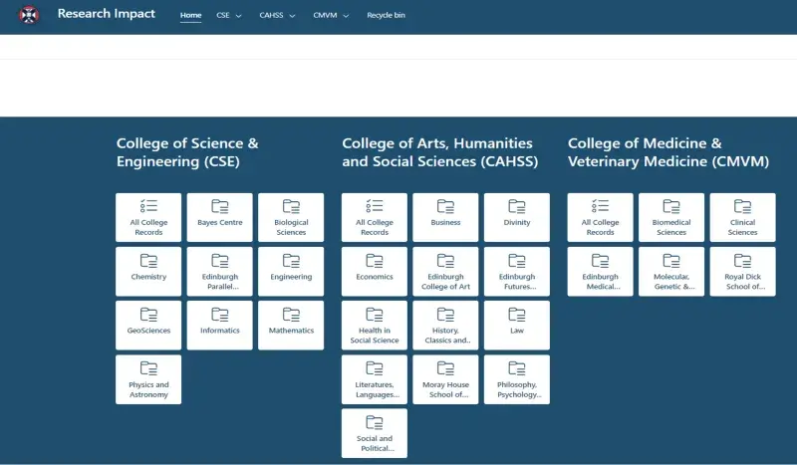797x465 pixels.
Task: Expand the CAHSS dropdown chevron
Action: (x=292, y=16)
